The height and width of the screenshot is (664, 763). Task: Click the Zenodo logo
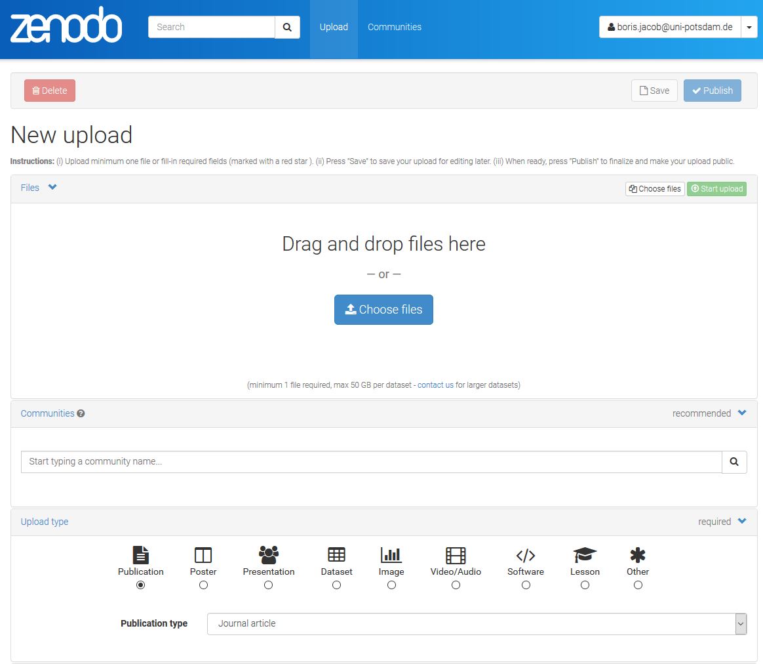pos(66,26)
